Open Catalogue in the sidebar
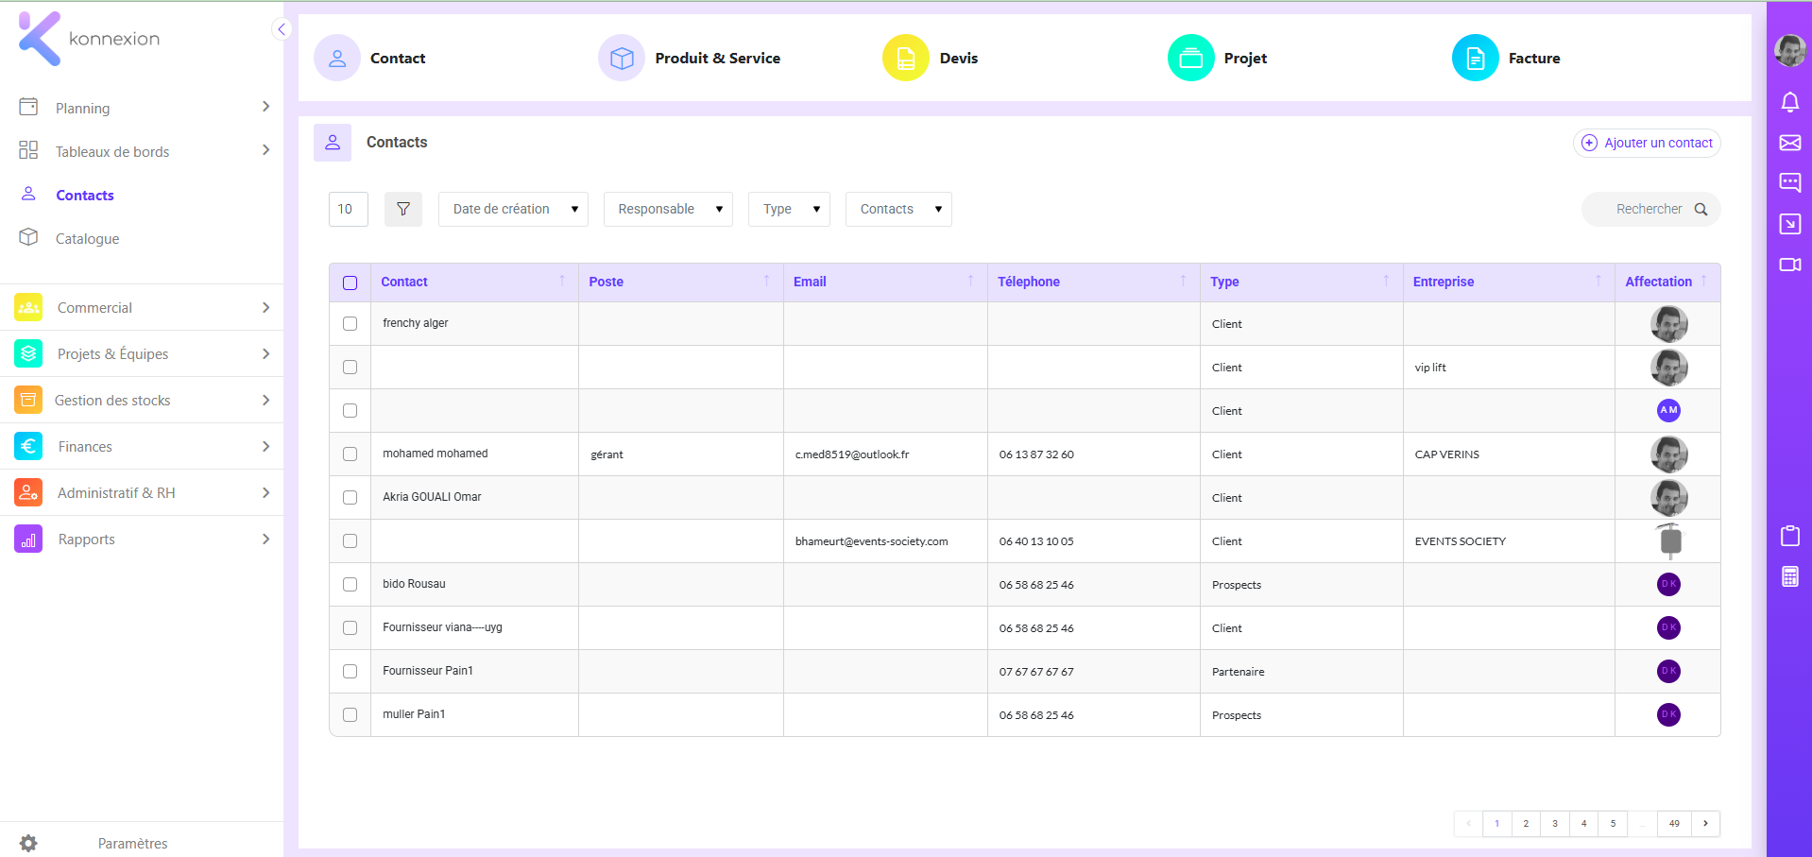This screenshot has width=1812, height=857. tap(87, 238)
